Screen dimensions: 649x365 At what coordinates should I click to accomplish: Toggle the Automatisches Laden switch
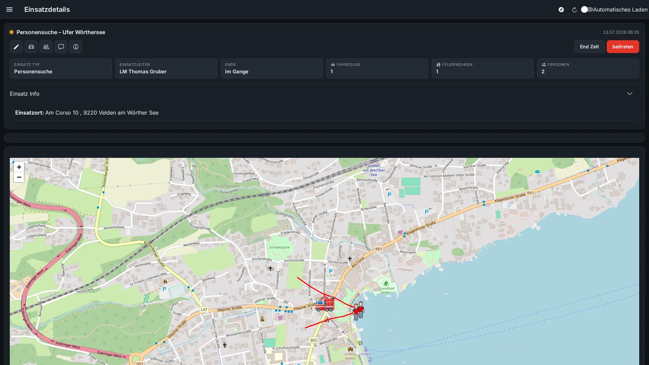(x=587, y=9)
